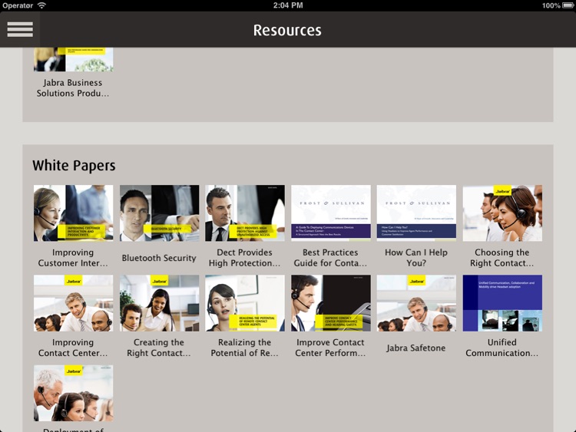Select 'Creating the Right Contact...' title text

coord(159,348)
